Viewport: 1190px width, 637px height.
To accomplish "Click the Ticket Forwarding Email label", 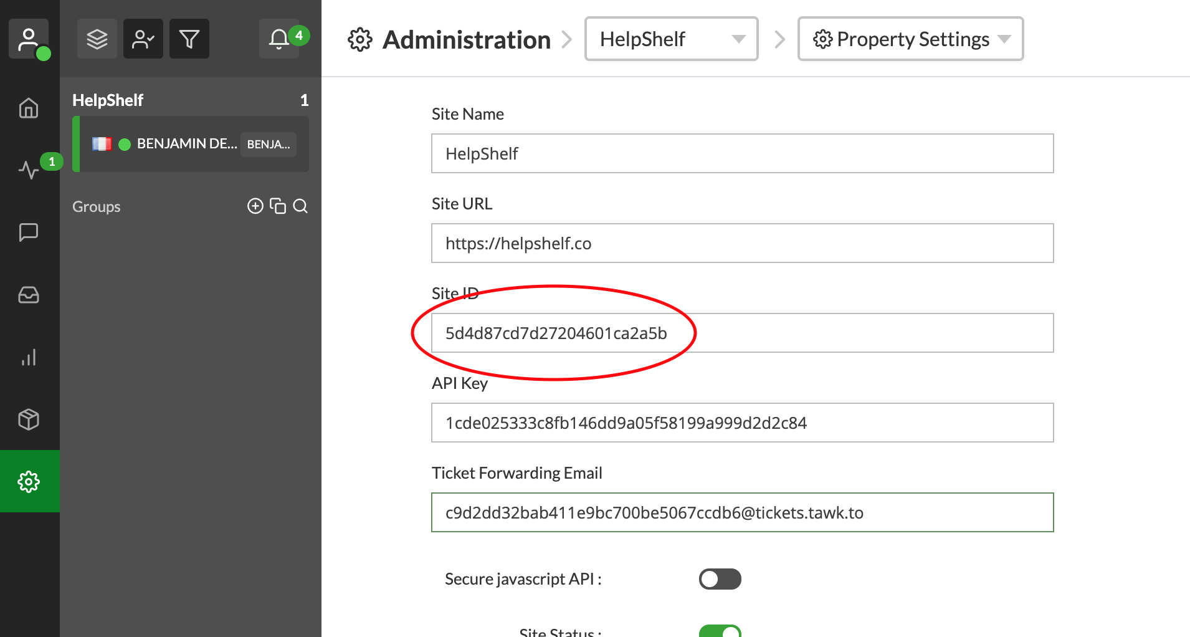I will (517, 473).
